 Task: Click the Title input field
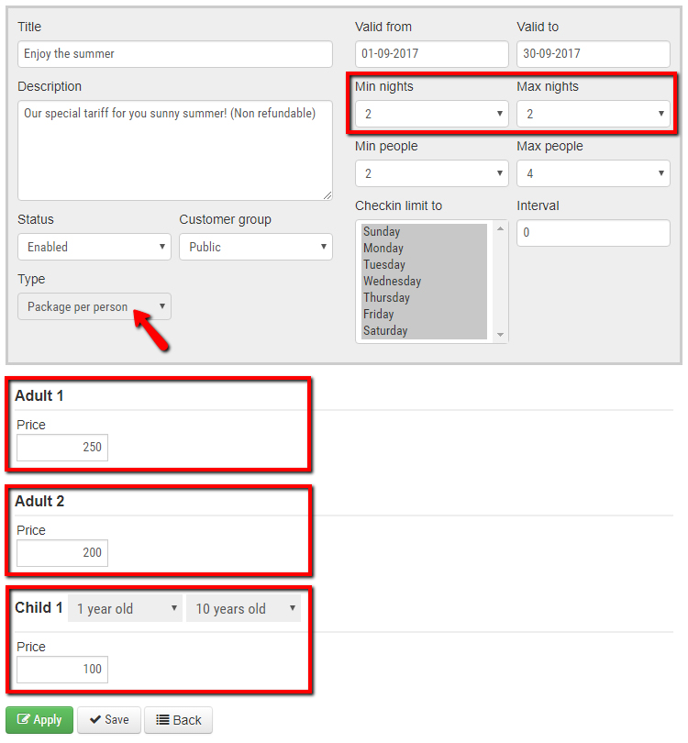[x=174, y=54]
